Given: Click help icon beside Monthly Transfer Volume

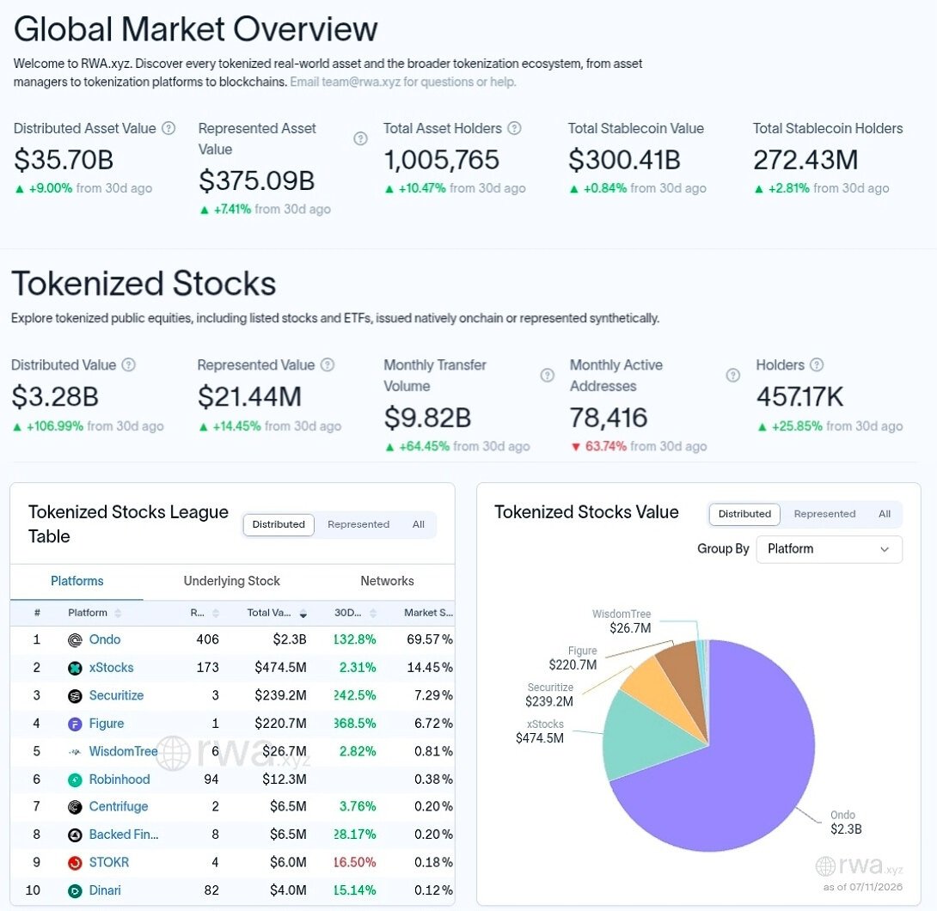Looking at the screenshot, I should [547, 376].
